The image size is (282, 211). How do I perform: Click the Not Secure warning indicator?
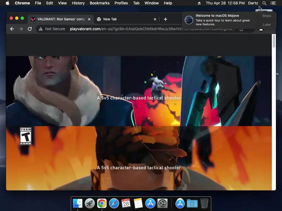point(52,29)
